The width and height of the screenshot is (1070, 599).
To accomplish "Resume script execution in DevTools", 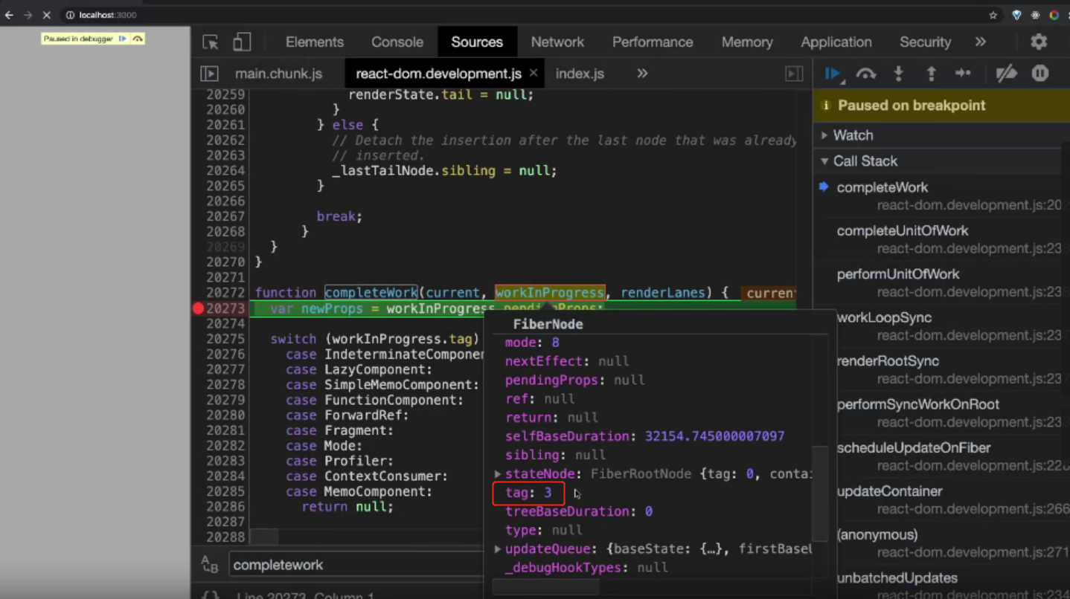I will pos(833,74).
